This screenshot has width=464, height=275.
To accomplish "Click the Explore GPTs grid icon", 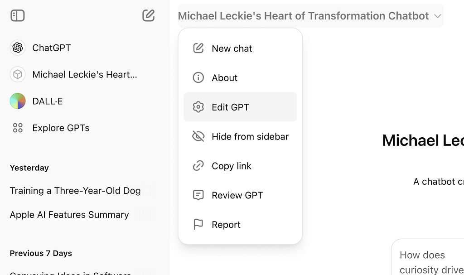I will (18, 128).
